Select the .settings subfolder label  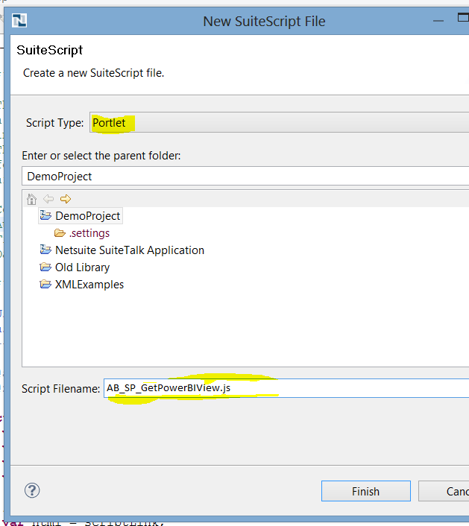pyautogui.click(x=89, y=233)
